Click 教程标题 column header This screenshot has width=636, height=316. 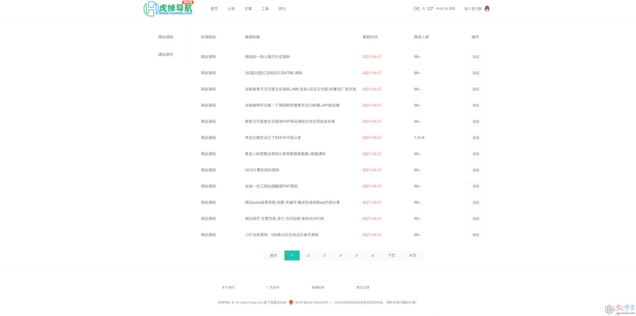coord(252,37)
